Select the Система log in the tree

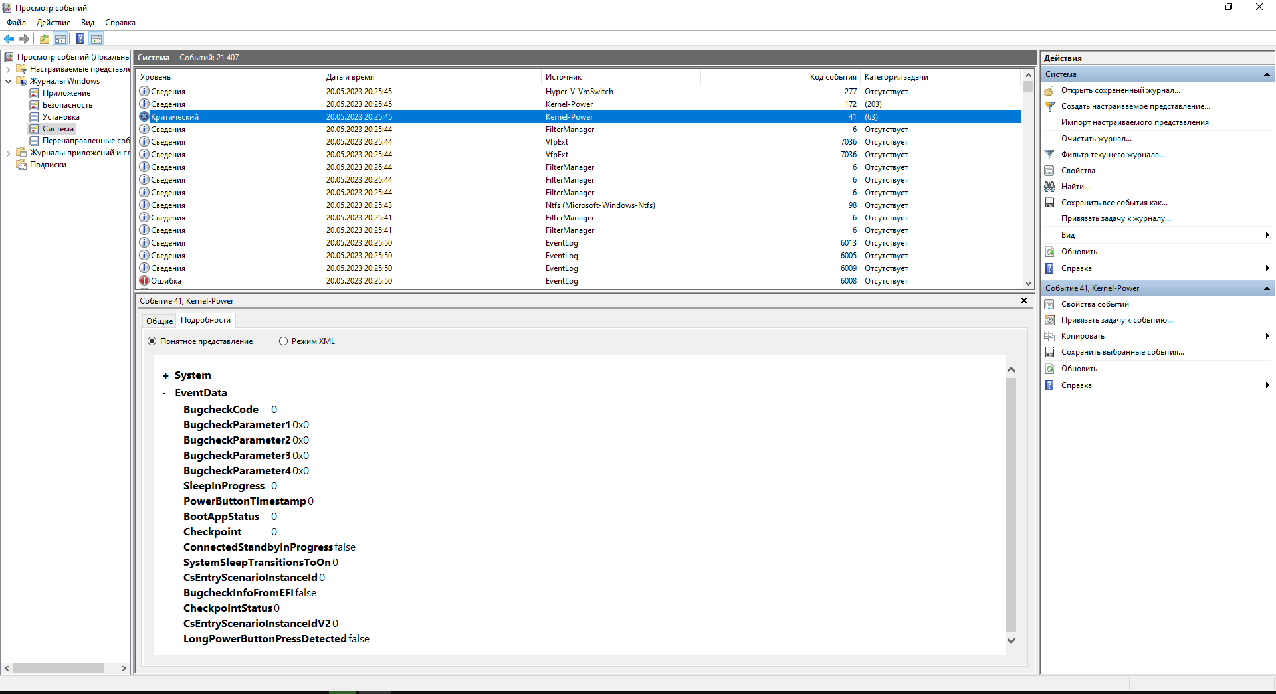(x=58, y=129)
